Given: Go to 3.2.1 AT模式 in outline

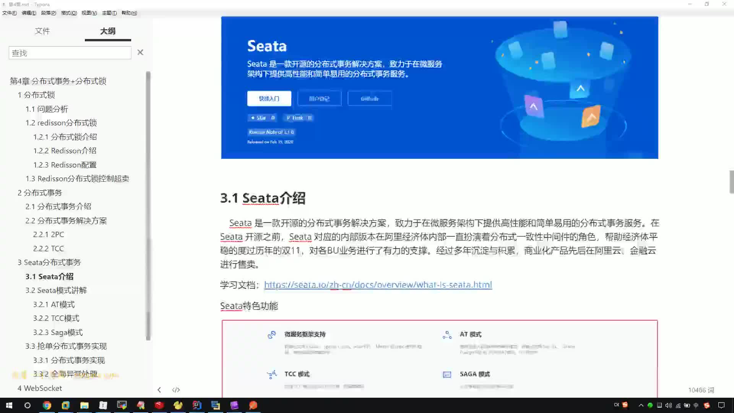Looking at the screenshot, I should coord(54,304).
